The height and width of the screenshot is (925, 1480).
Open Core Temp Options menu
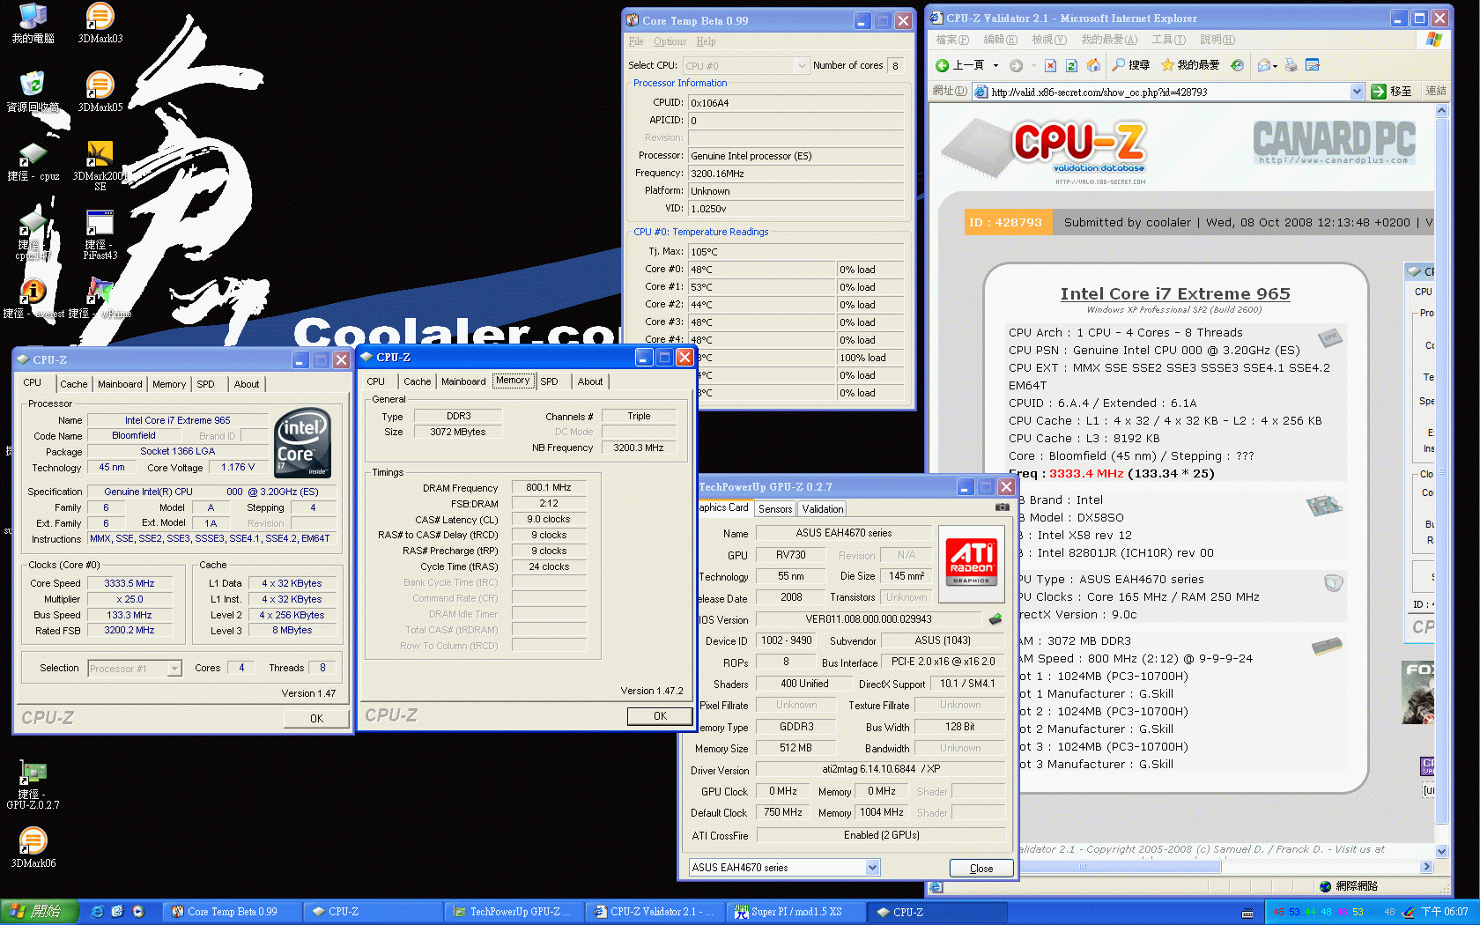[x=670, y=41]
